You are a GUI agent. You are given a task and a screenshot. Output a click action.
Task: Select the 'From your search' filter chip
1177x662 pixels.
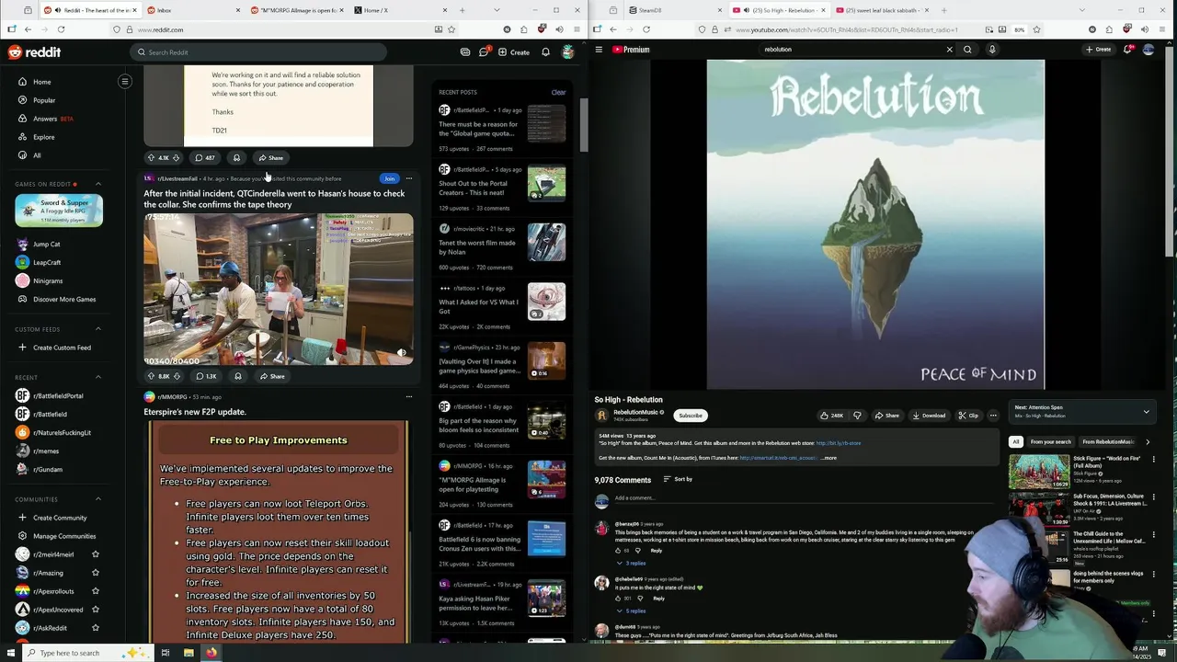[1050, 442]
